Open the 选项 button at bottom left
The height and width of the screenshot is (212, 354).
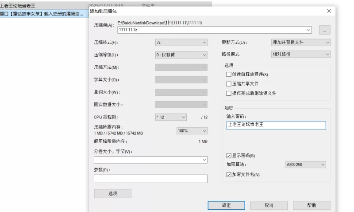(x=112, y=193)
